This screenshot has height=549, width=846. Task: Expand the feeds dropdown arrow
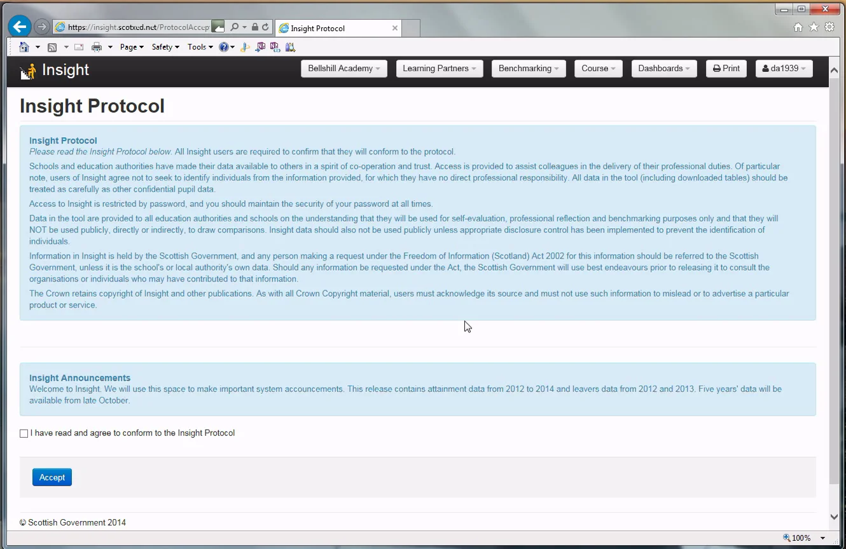[66, 47]
